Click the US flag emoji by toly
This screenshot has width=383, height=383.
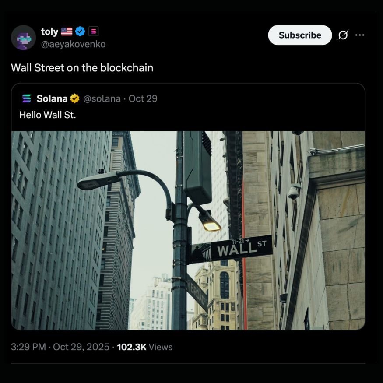click(67, 32)
